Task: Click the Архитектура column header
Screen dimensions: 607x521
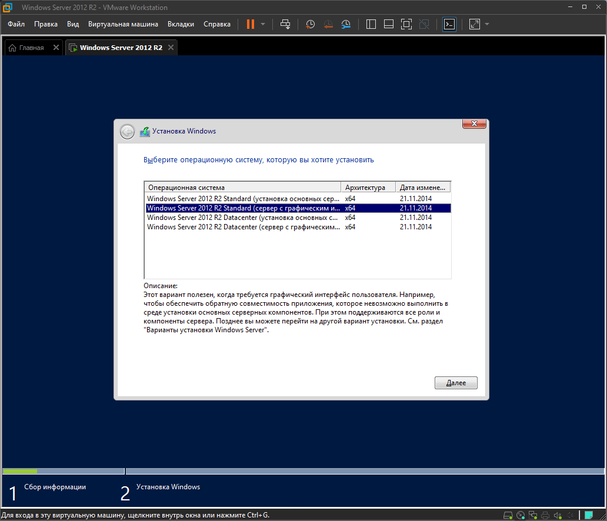Action: coord(368,188)
